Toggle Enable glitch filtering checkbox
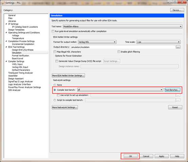The image size is (188, 162). [x=119, y=52]
